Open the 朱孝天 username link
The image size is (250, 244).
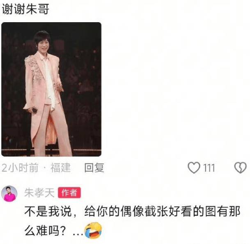point(39,193)
